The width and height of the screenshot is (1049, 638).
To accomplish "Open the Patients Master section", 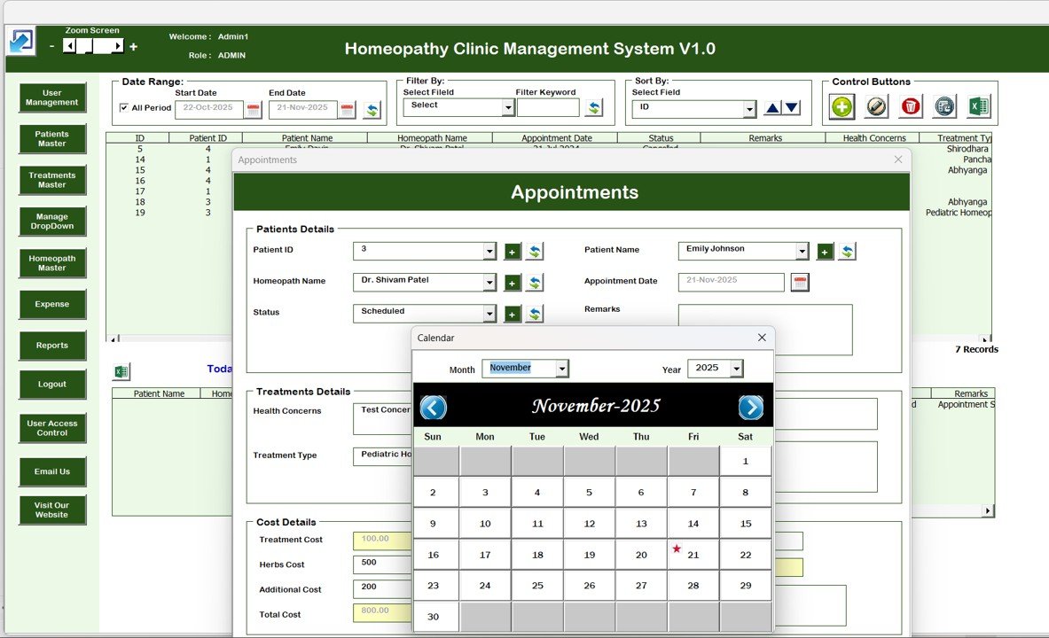I will pyautogui.click(x=51, y=139).
